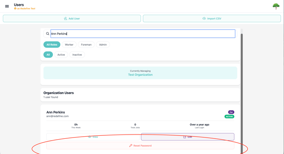Screen dimensions: 284x154
Task: Click the pencil icon on Edit button
Action: pyautogui.click(x=184, y=137)
